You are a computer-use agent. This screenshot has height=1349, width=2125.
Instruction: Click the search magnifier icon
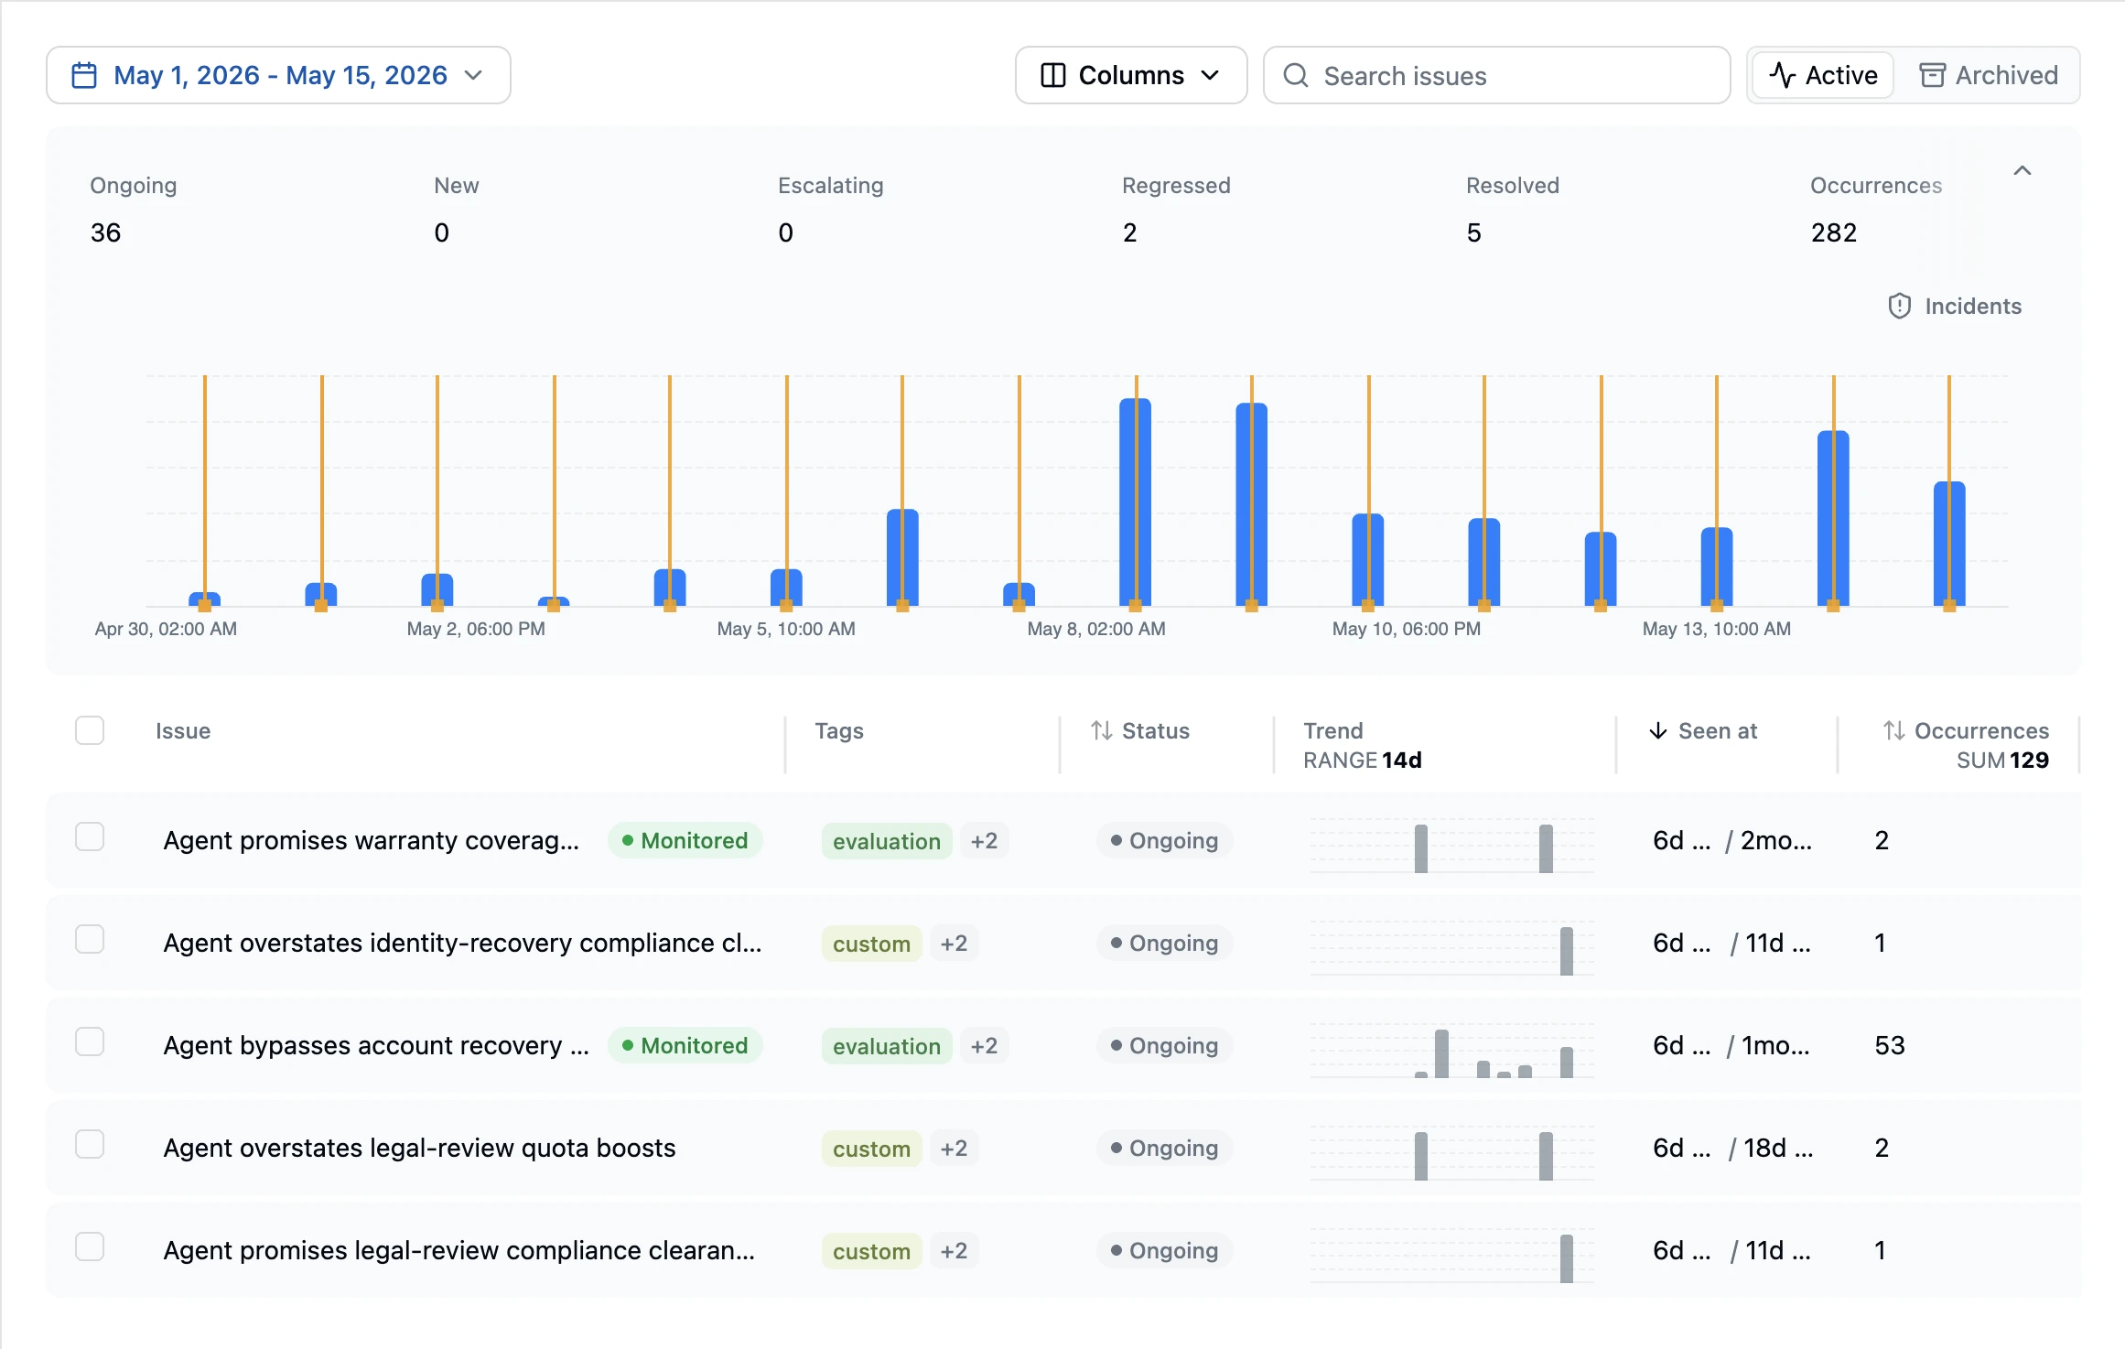(x=1296, y=75)
